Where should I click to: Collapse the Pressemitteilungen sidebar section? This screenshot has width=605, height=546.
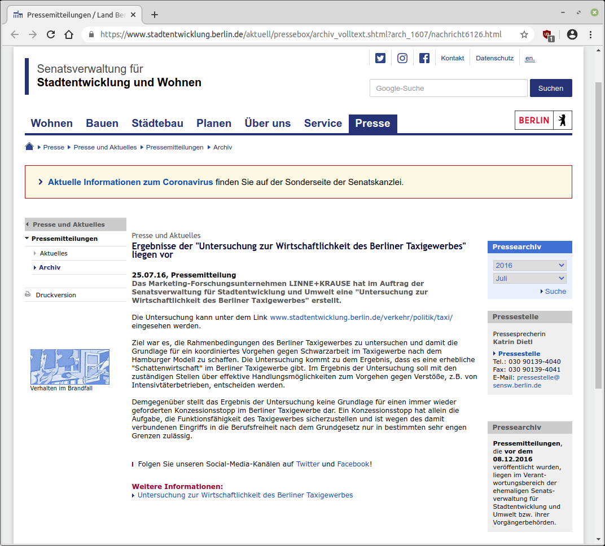(x=27, y=239)
